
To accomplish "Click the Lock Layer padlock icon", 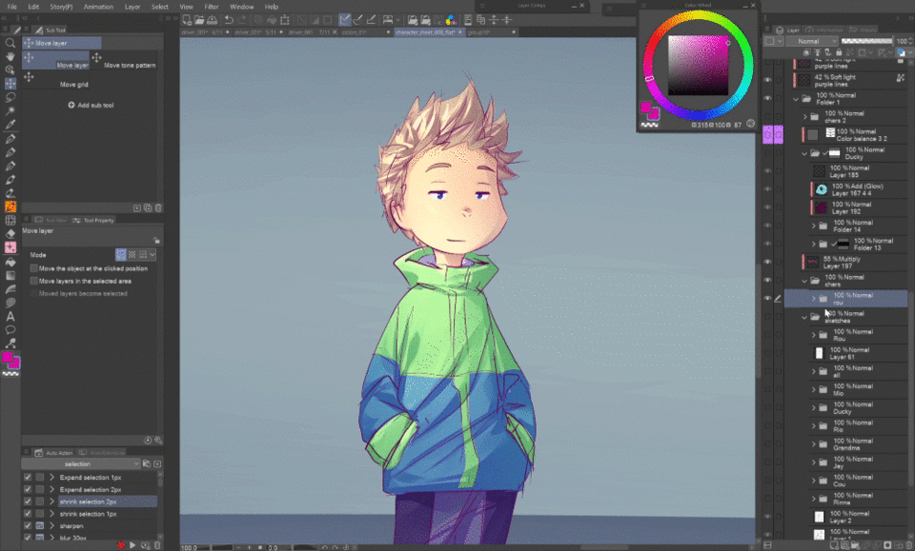I will [x=839, y=53].
